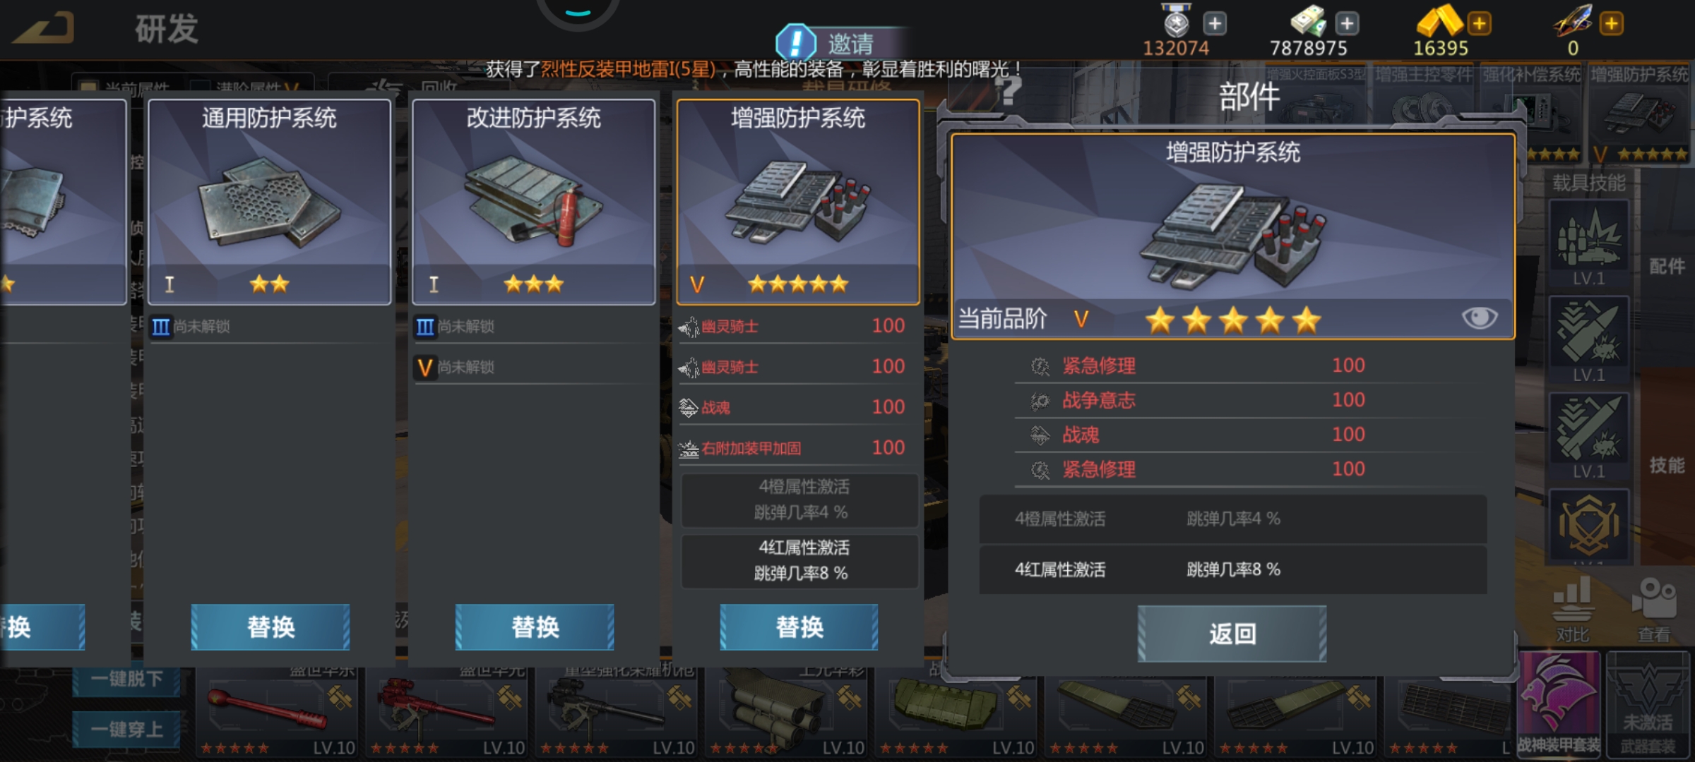Switch to the 技能 side tab

point(1667,465)
